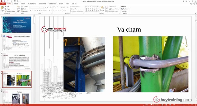Toggle text shadow formatting
The image size is (197, 106).
pos(37,11)
